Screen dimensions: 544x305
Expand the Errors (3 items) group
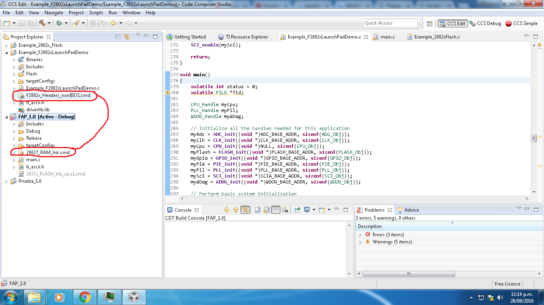coord(361,235)
